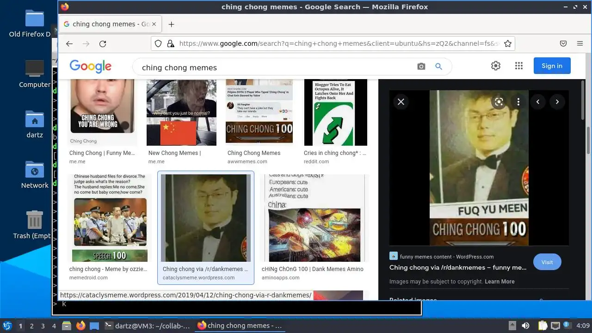Open the aminoapps.com result thumbnail

click(314, 217)
